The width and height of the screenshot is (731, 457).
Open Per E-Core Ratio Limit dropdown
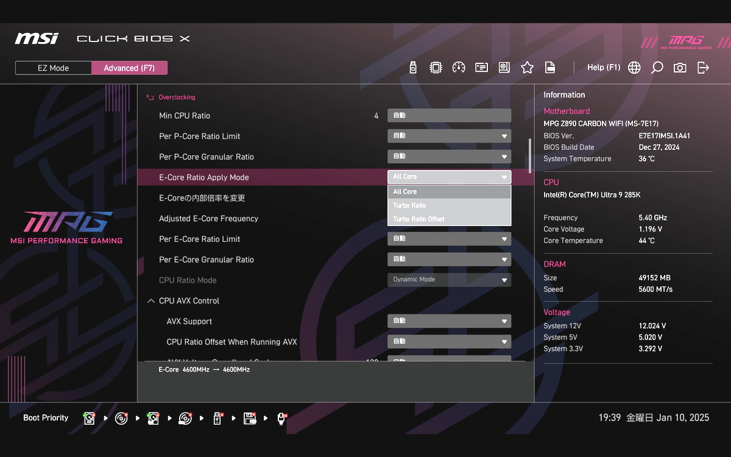pyautogui.click(x=450, y=238)
